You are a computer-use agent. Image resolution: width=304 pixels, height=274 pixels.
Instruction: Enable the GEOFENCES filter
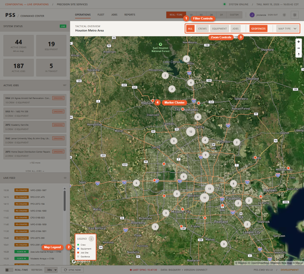(x=258, y=28)
